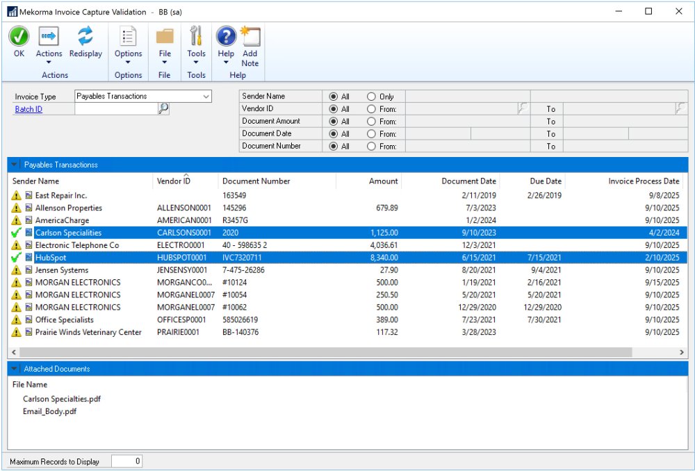
Task: Click the Maximum Records to Display field
Action: click(127, 461)
